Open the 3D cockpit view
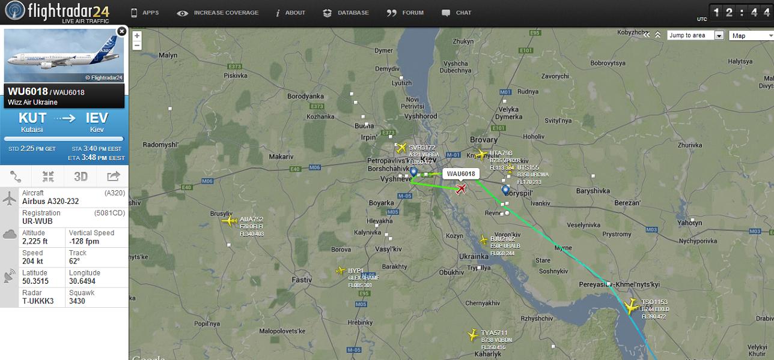This screenshot has width=774, height=360. [x=81, y=176]
